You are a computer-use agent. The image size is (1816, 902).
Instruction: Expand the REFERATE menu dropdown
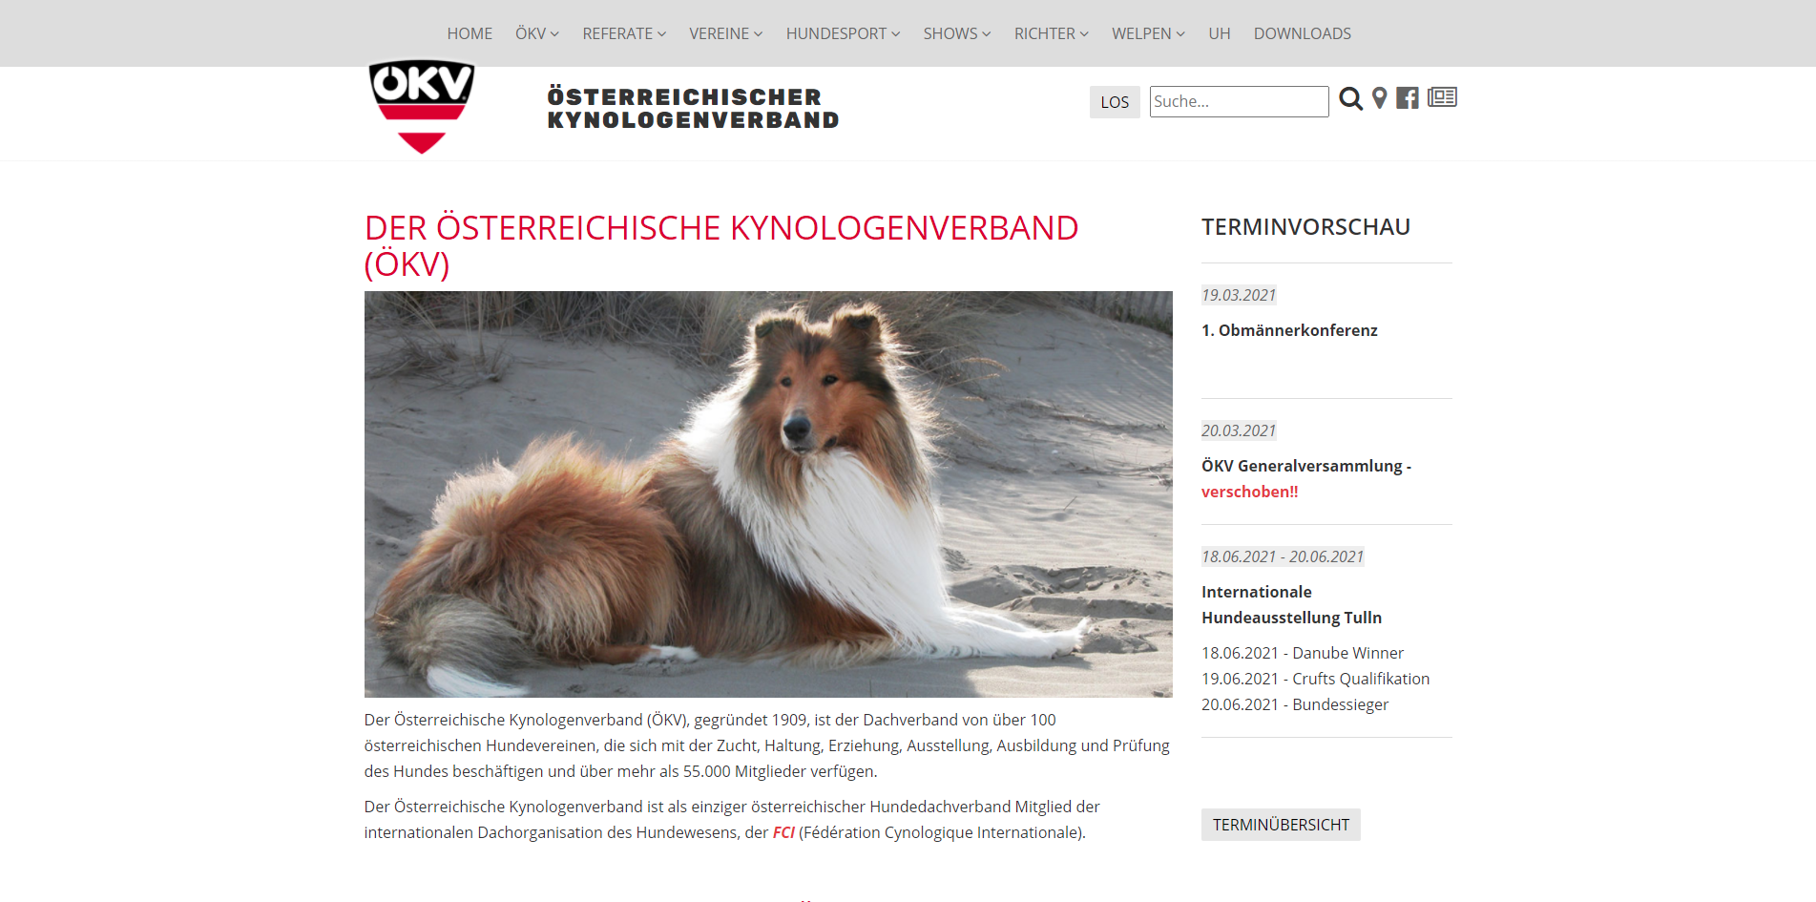coord(624,33)
